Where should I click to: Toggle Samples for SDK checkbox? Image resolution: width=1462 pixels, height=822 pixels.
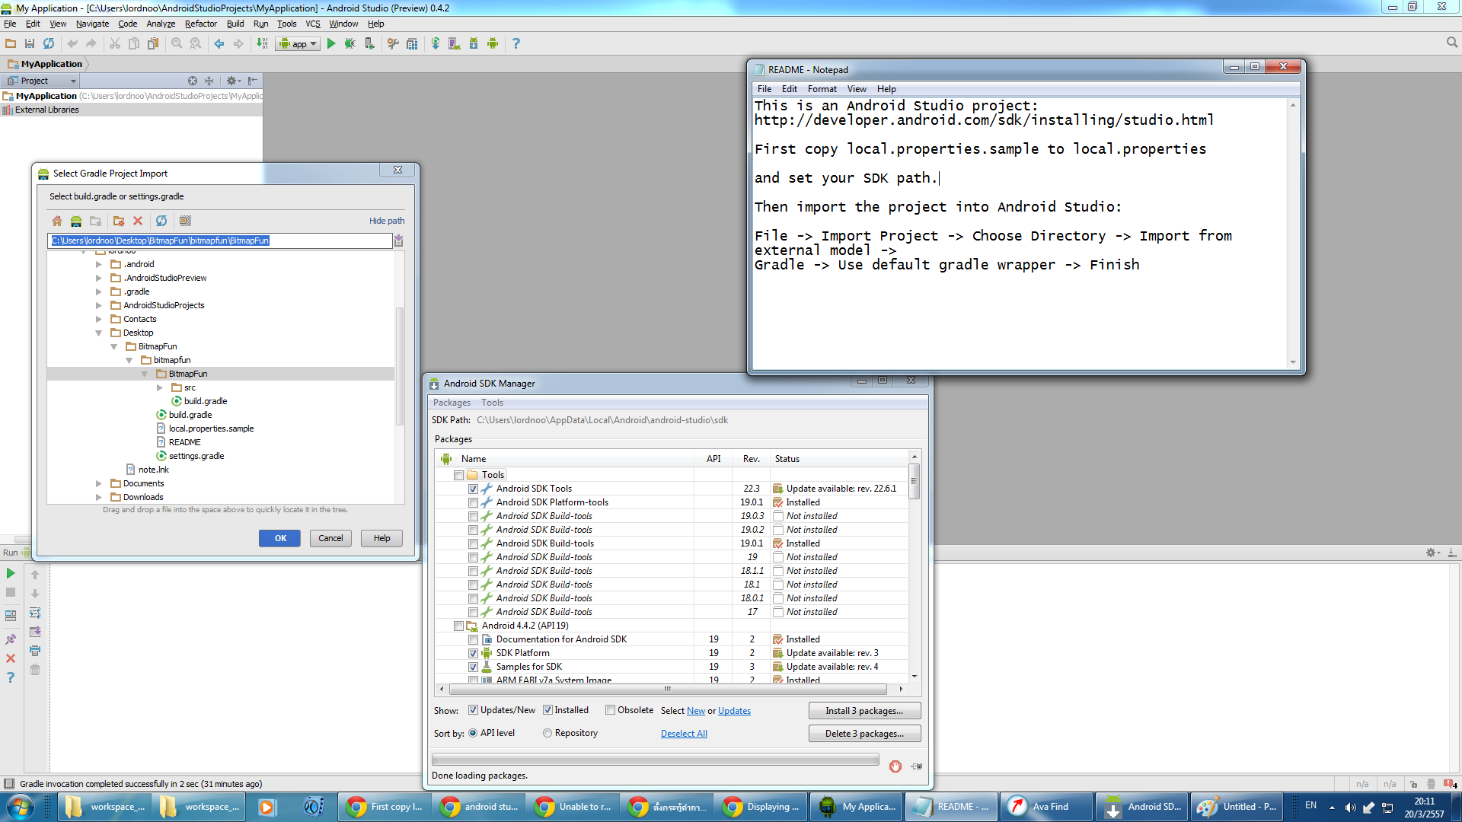coord(473,667)
